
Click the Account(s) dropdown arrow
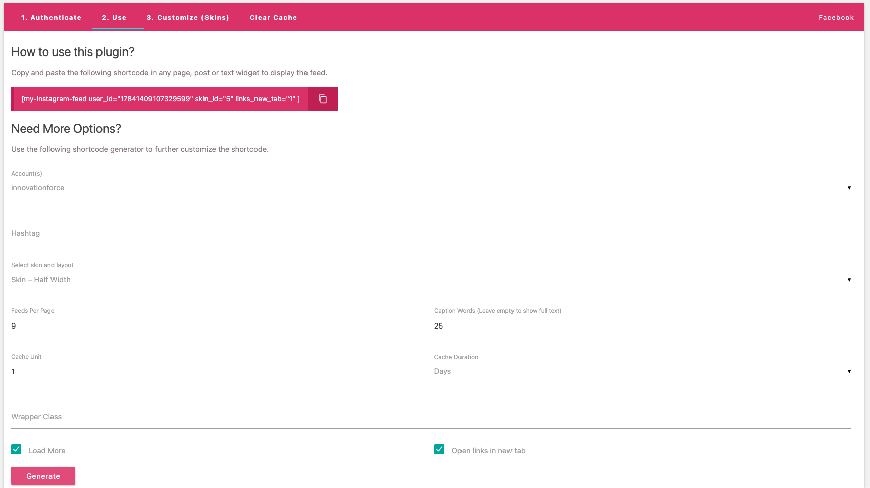click(849, 188)
